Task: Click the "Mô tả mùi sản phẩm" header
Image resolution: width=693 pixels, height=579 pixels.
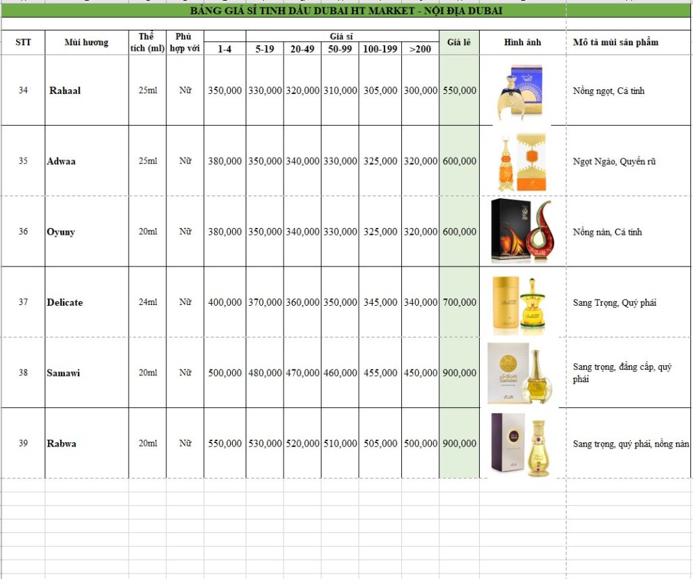Action: [615, 42]
